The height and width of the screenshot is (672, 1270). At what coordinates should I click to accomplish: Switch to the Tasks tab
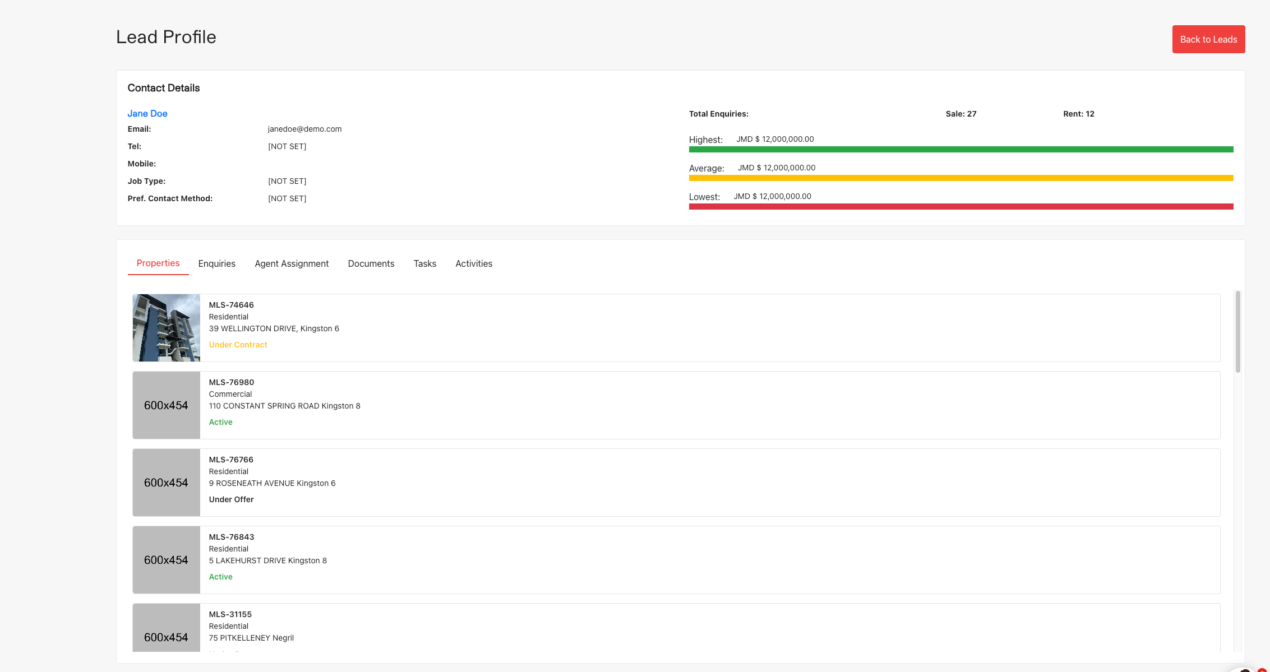(424, 263)
